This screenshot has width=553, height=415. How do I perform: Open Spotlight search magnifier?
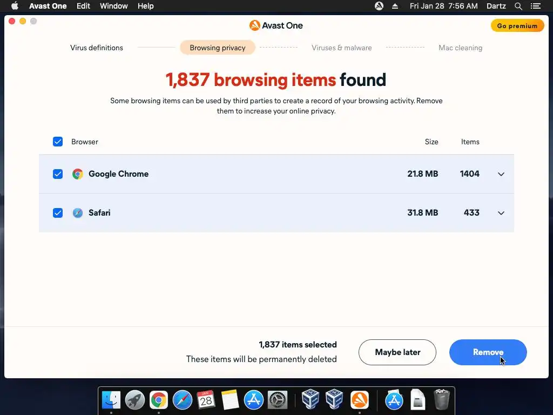point(518,6)
